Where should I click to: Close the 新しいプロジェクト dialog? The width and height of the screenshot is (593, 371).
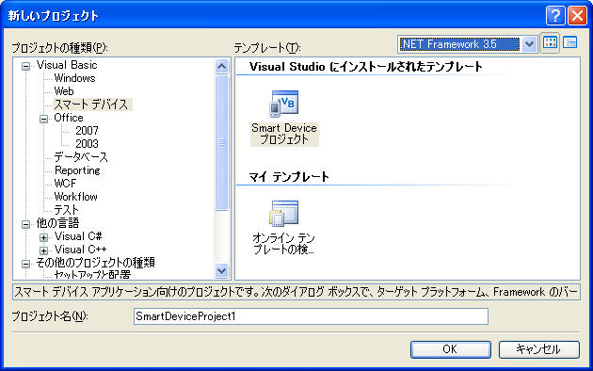tap(578, 15)
